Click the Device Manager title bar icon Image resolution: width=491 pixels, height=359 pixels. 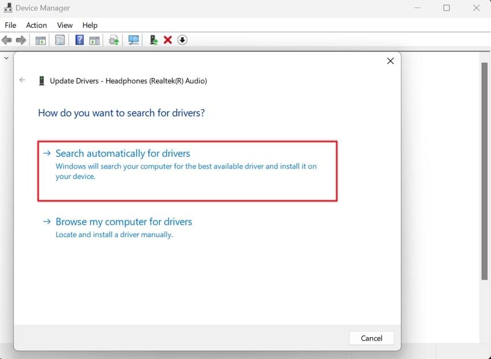pos(8,8)
